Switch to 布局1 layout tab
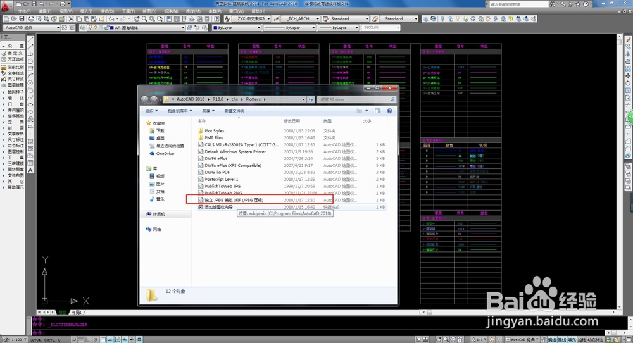The width and height of the screenshot is (633, 343). click(x=77, y=313)
